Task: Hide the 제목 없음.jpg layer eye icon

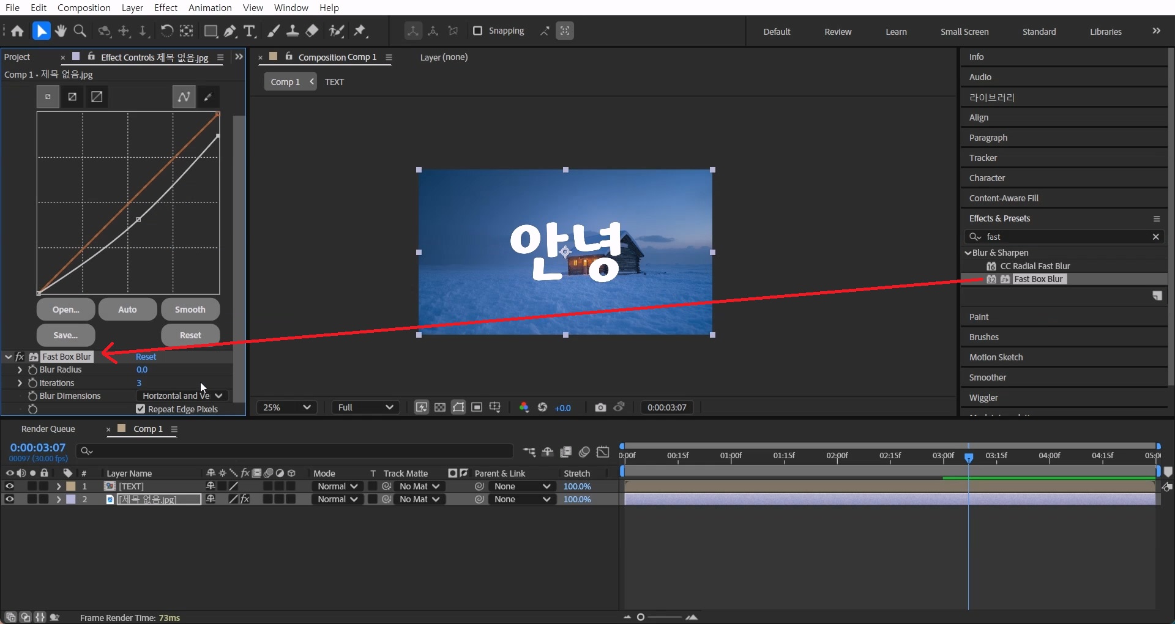Action: (x=10, y=499)
